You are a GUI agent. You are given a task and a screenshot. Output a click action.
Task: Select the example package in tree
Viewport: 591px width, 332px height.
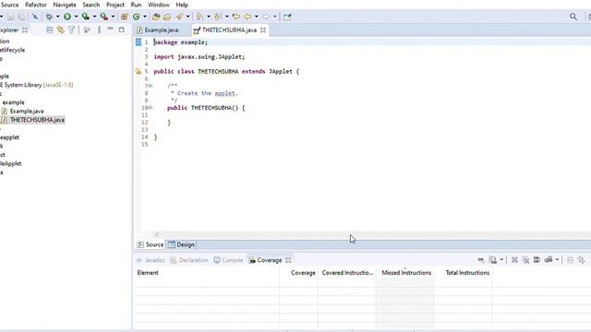(x=14, y=102)
